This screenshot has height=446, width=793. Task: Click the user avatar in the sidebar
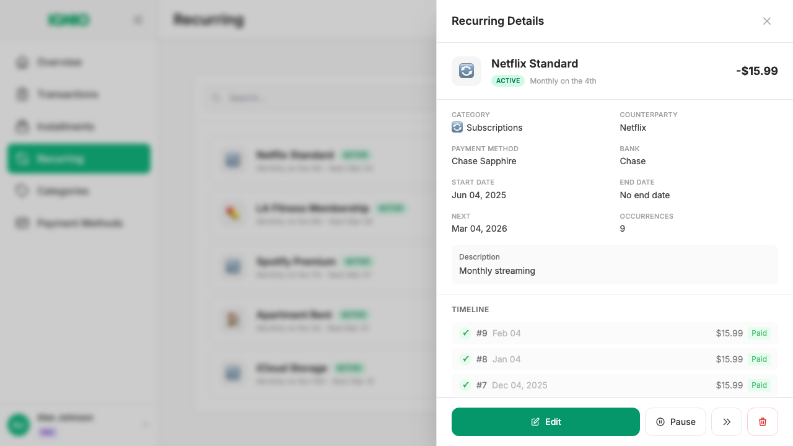(x=18, y=425)
